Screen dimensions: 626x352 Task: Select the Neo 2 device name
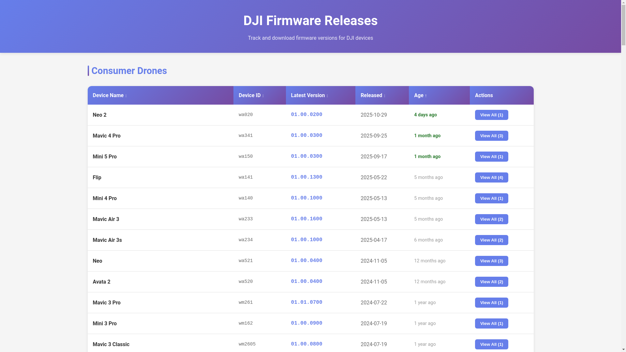(x=99, y=115)
